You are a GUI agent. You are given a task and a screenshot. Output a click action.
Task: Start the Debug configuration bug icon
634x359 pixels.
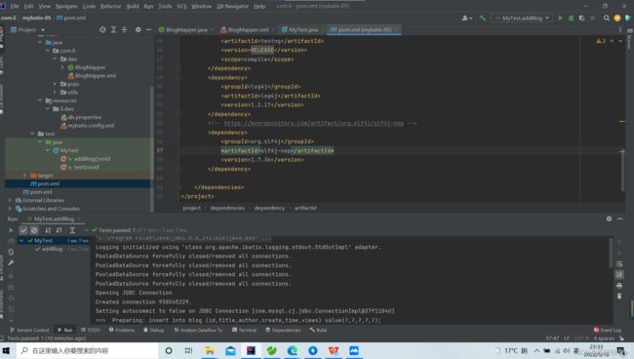[x=571, y=19]
